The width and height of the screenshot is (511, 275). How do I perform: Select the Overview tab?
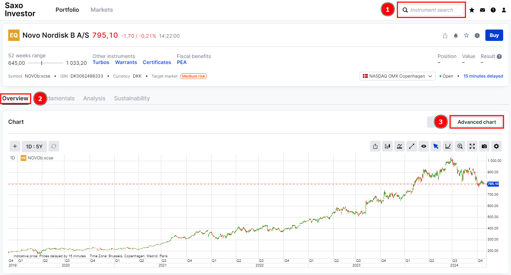pyautogui.click(x=15, y=99)
